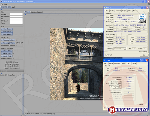
Task: Click the Multiplier value x 13.0
Action: coord(119,39)
